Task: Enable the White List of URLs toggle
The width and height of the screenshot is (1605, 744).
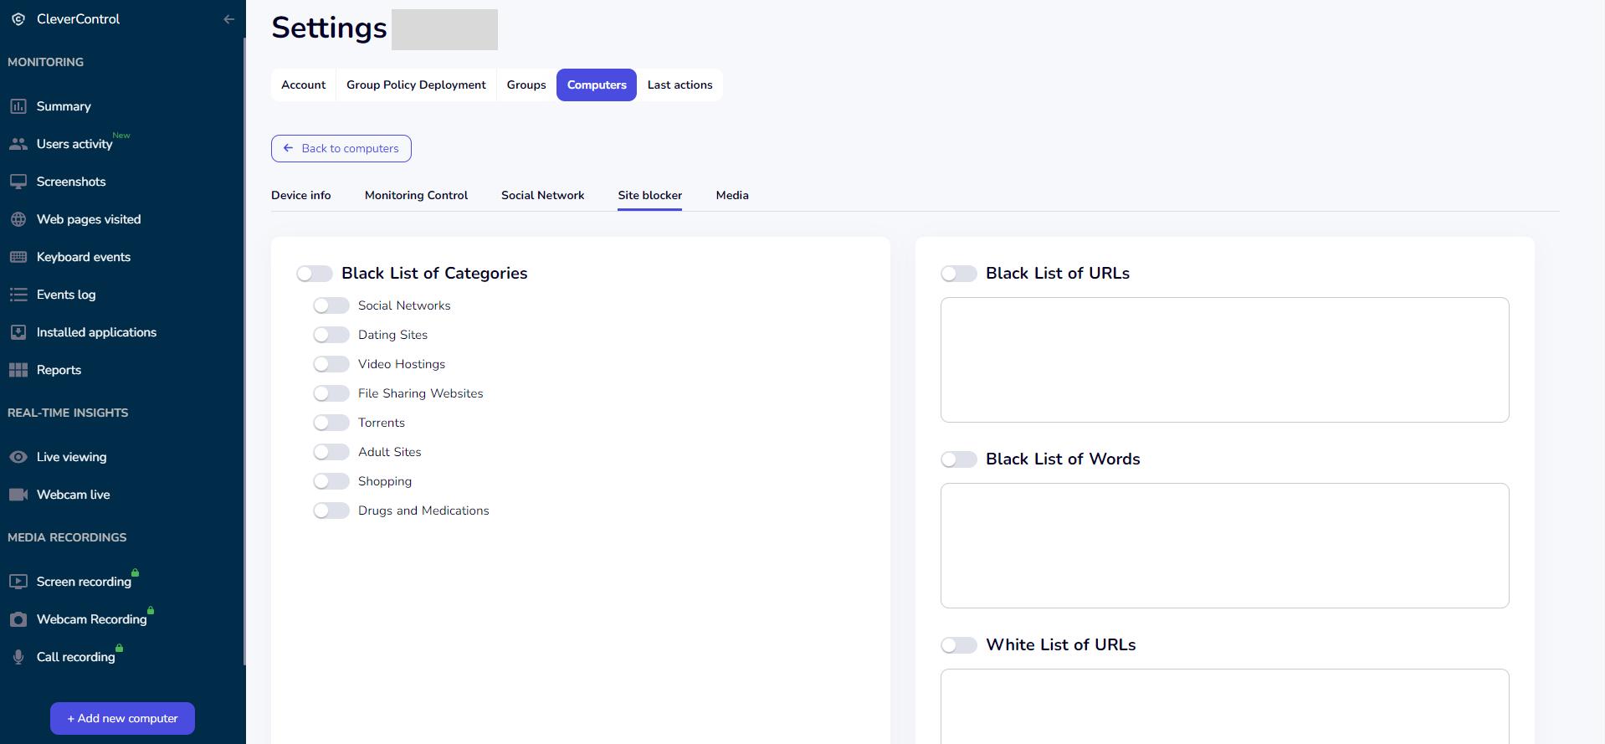Action: coord(959,645)
